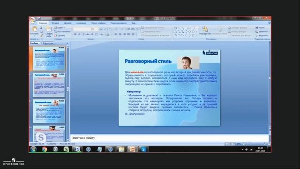Screen dimensions: 300x169
Task: Switch to the Главная ribbon tab
Action: click(x=43, y=23)
